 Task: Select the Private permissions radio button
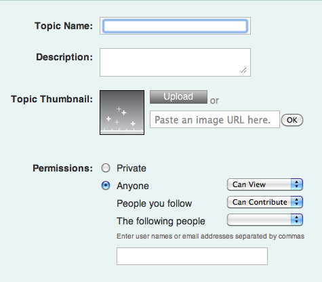click(106, 168)
